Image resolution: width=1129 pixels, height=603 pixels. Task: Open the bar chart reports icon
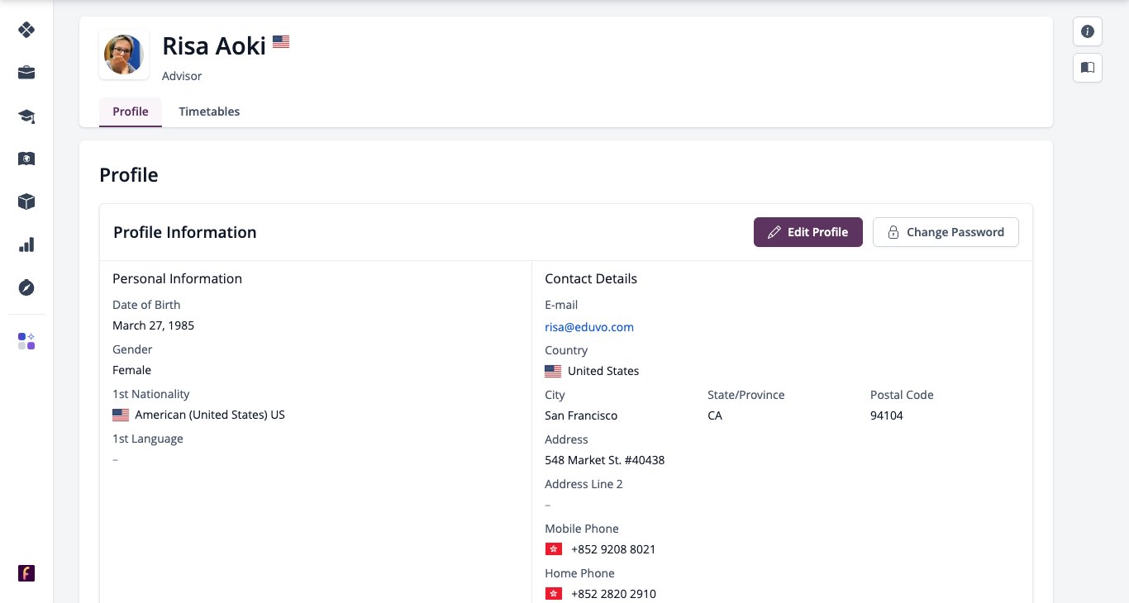point(26,245)
